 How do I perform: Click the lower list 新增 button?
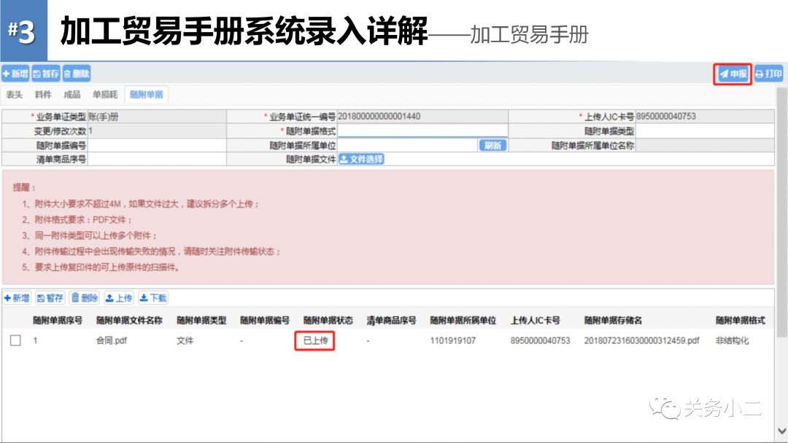point(17,298)
